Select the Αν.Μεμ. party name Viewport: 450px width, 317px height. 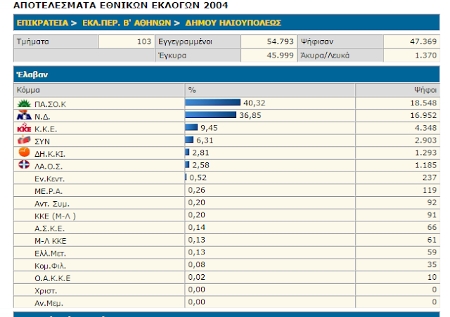click(x=49, y=303)
